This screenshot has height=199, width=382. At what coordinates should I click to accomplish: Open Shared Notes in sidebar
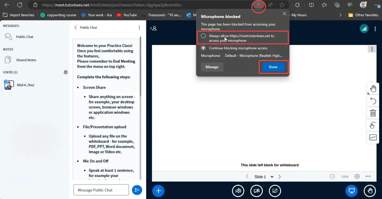tap(26, 60)
